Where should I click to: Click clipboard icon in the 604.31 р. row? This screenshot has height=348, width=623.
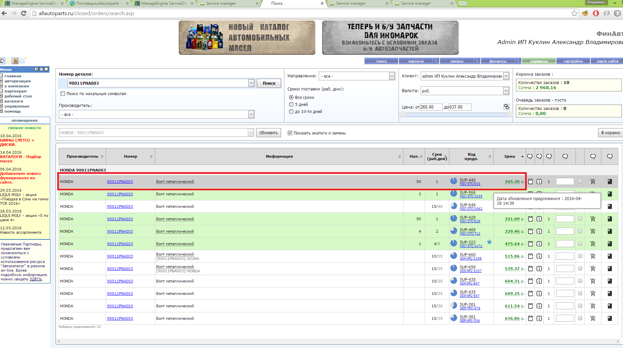pos(530,281)
